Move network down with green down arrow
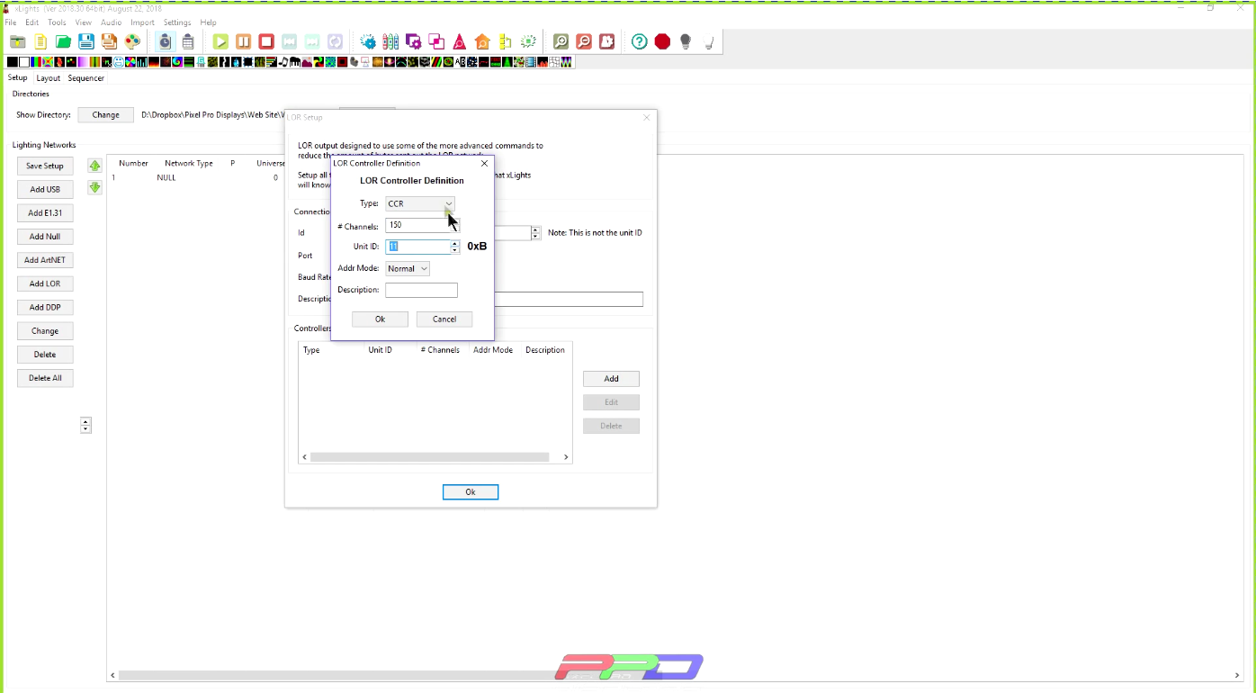 click(94, 187)
